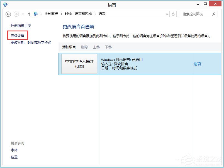Screen dimensions: 224x168
Task: Open the 字体 (Fonts) link
Action: (14, 150)
